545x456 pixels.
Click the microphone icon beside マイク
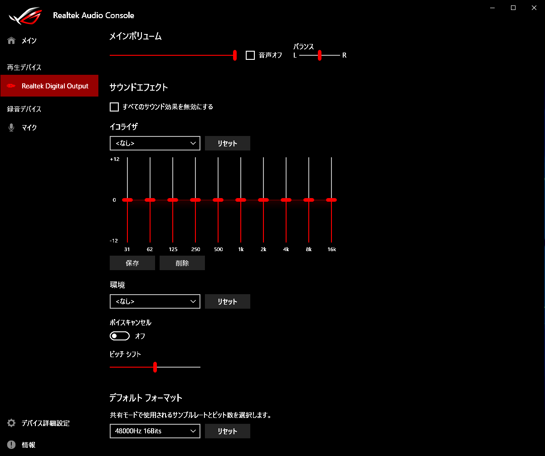(x=11, y=128)
